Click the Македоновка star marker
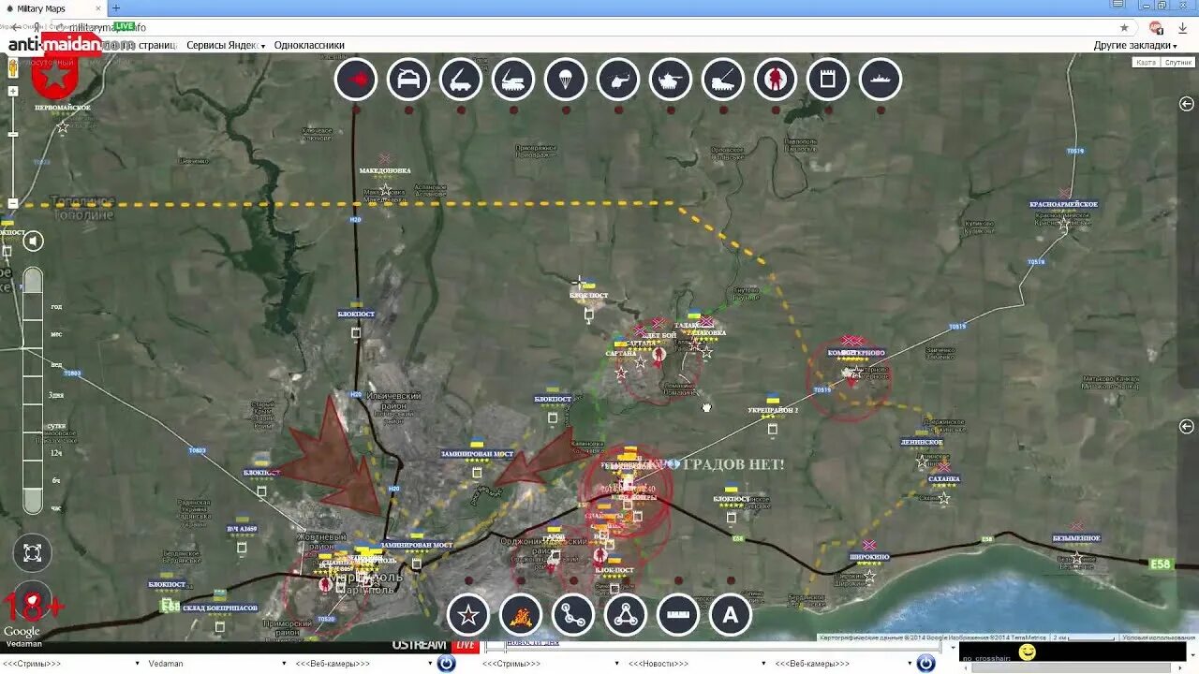 pyautogui.click(x=385, y=190)
